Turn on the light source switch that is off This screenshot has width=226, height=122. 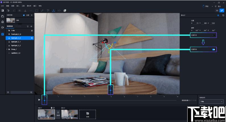coord(213,35)
